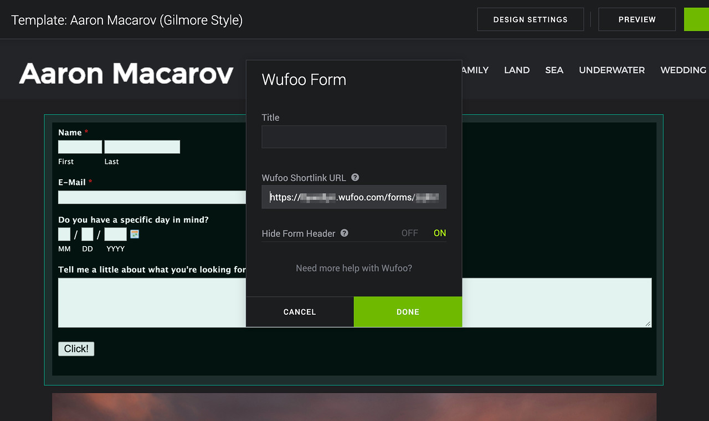This screenshot has width=709, height=421.
Task: Click the MM date field
Action: tap(64, 234)
